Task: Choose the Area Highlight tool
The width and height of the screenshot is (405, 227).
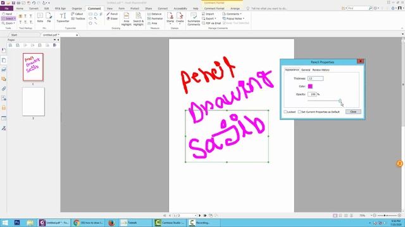Action: (x=127, y=19)
